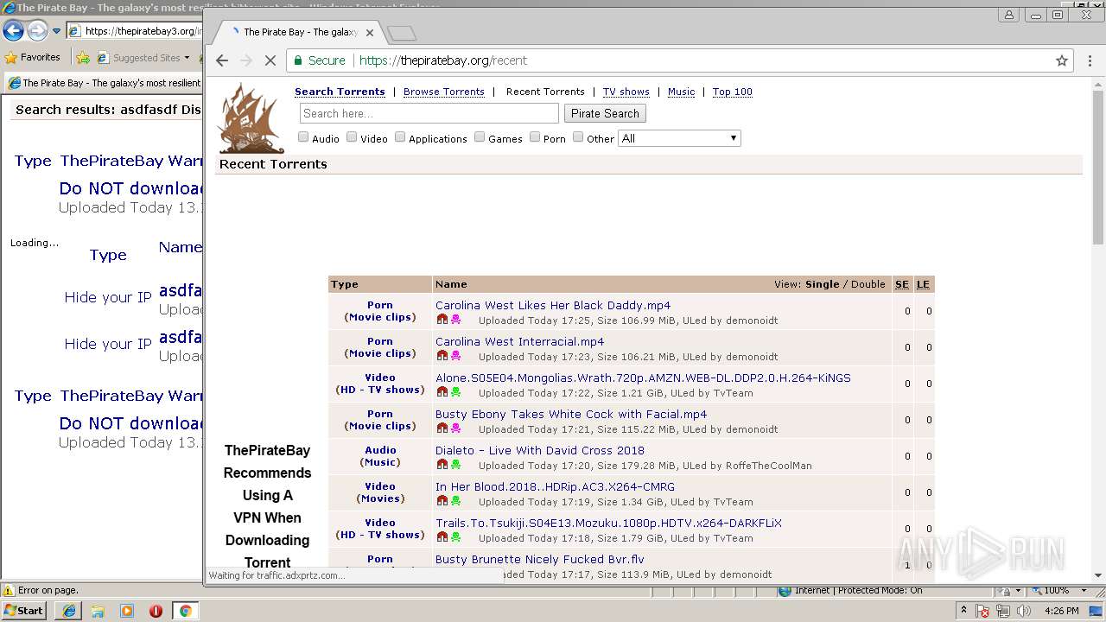Click uploader RoffeTheCoolMan link

(x=768, y=466)
